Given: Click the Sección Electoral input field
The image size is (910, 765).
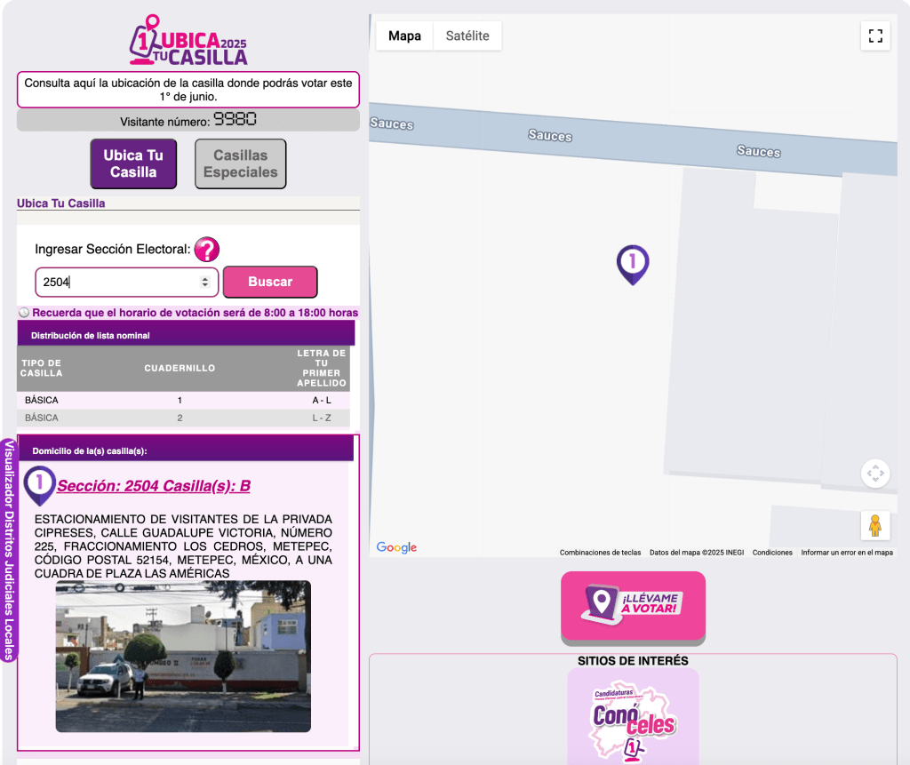Looking at the screenshot, I should pos(116,282).
